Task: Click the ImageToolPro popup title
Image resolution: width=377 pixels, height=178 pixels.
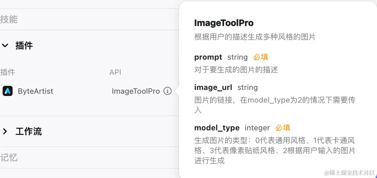Action: [224, 23]
